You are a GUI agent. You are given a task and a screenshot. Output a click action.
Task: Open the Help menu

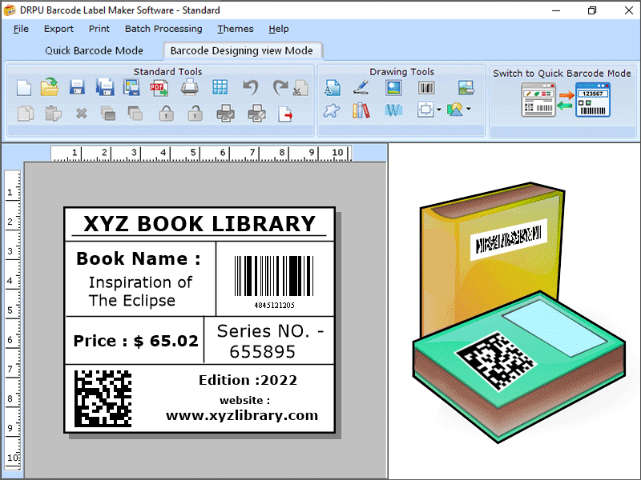tap(279, 29)
